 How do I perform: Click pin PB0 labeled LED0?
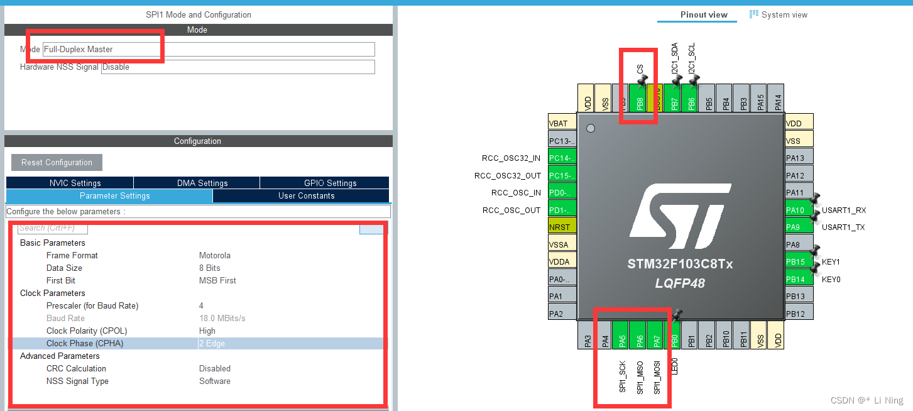[x=673, y=335]
